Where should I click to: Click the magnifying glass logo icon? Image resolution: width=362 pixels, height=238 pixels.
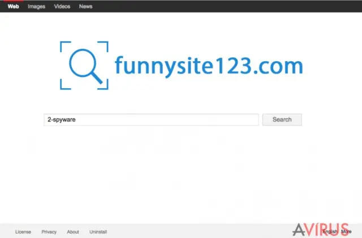pyautogui.click(x=84, y=66)
